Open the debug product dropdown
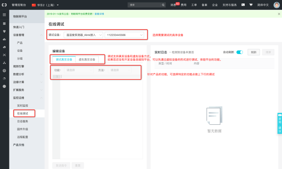282x169 pixels. pos(83,35)
